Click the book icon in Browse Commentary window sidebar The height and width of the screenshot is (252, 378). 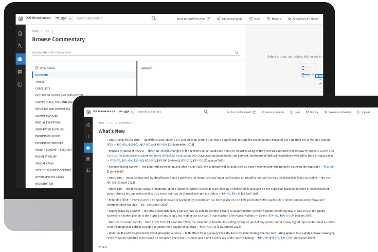[20, 84]
